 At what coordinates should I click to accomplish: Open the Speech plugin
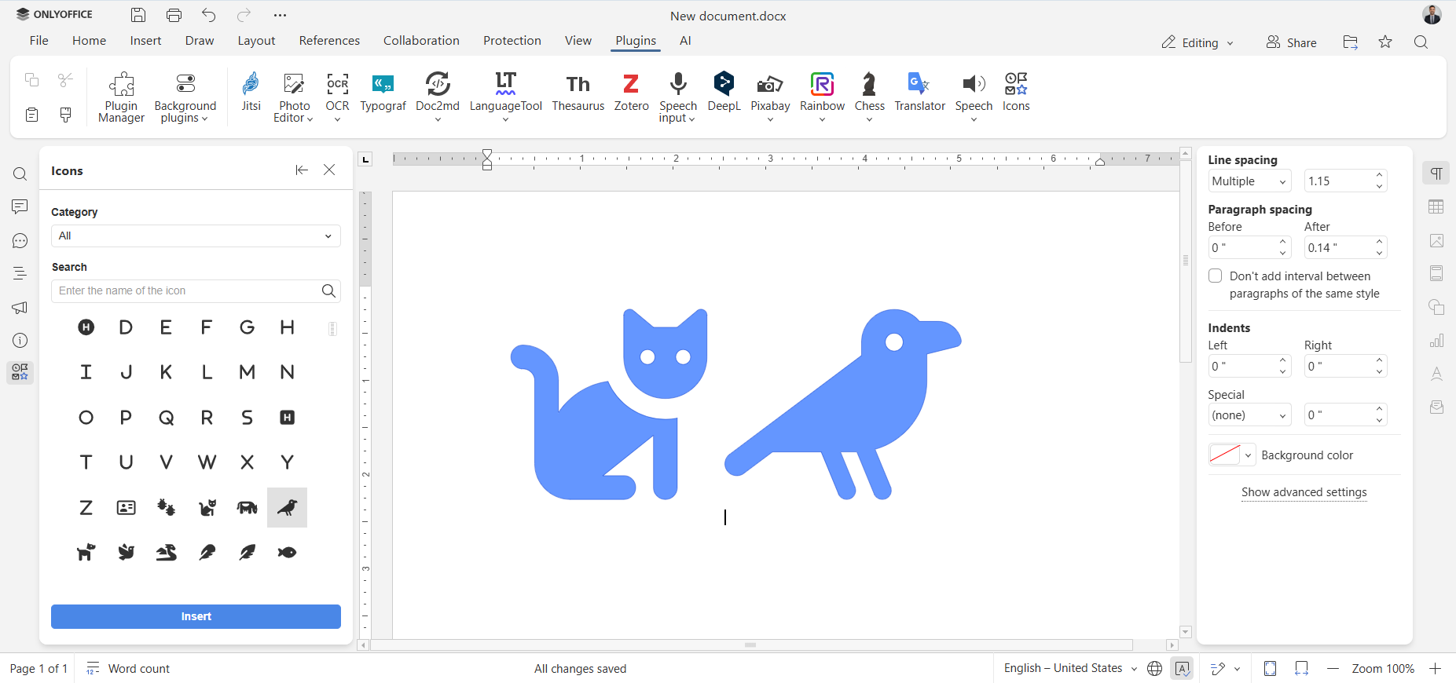point(974,97)
